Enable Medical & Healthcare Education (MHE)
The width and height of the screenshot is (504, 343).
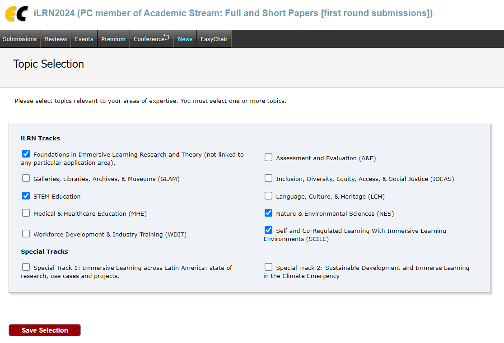pos(26,213)
